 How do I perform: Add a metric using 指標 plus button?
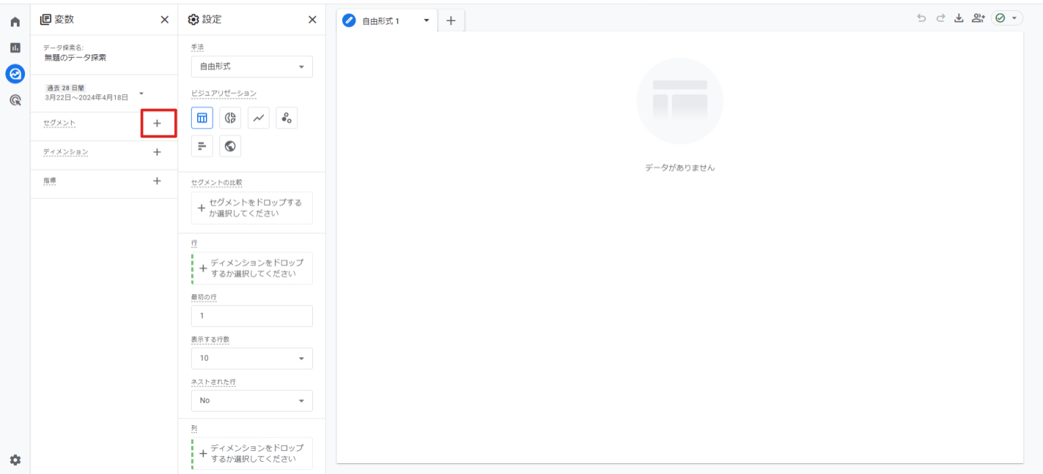(157, 181)
